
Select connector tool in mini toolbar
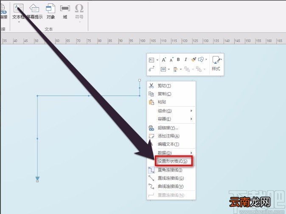[x=151, y=69]
